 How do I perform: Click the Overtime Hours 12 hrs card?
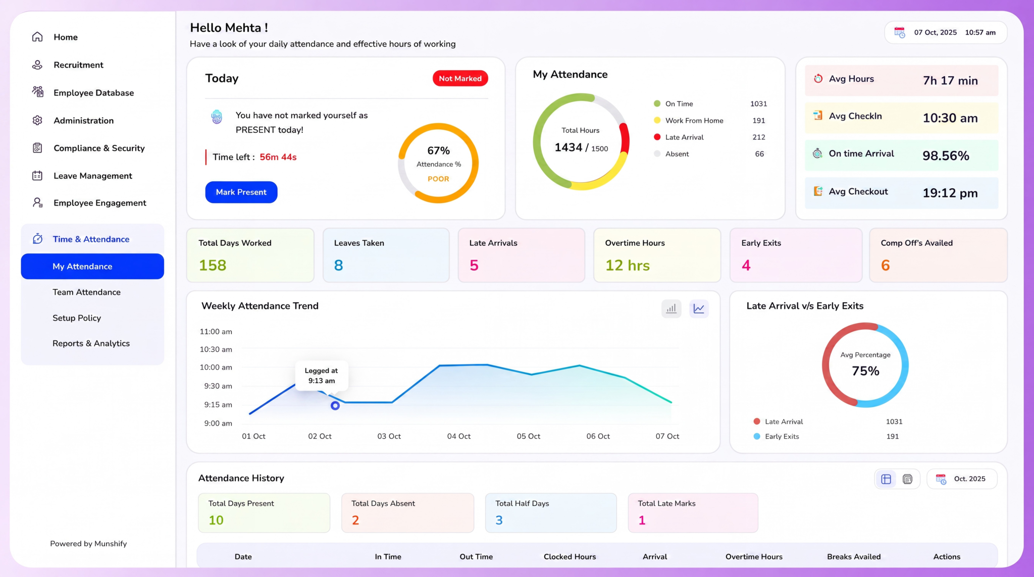(657, 255)
